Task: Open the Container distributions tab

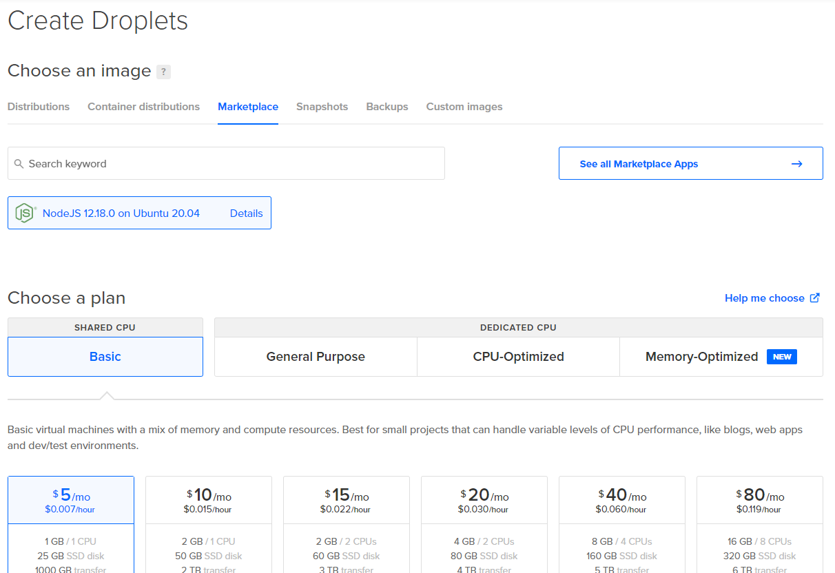Action: pyautogui.click(x=143, y=107)
